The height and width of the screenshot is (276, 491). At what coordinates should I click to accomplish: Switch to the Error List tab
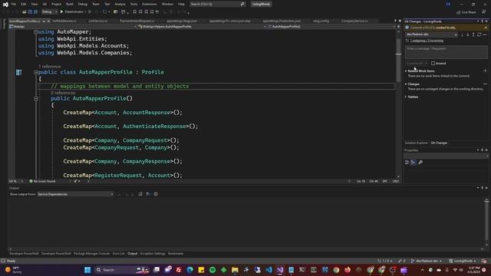118,254
